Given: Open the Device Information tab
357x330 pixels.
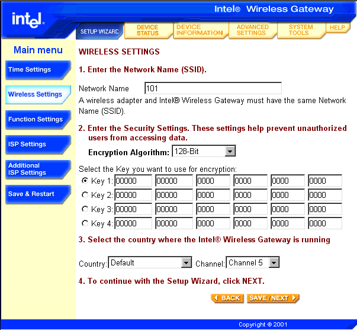Looking at the screenshot, I should click(x=200, y=30).
